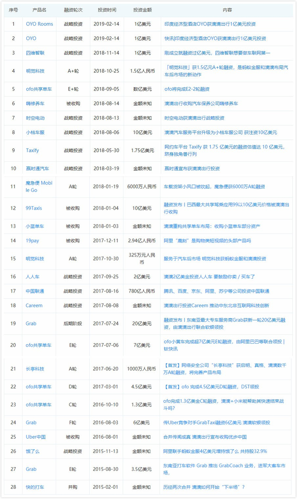Open ofo共享单车 in the 2017-07-06 row

pos(39,345)
